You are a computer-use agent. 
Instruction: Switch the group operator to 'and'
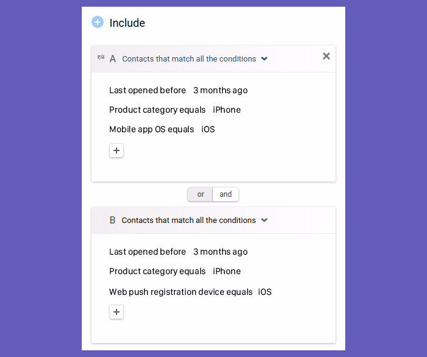click(x=226, y=194)
